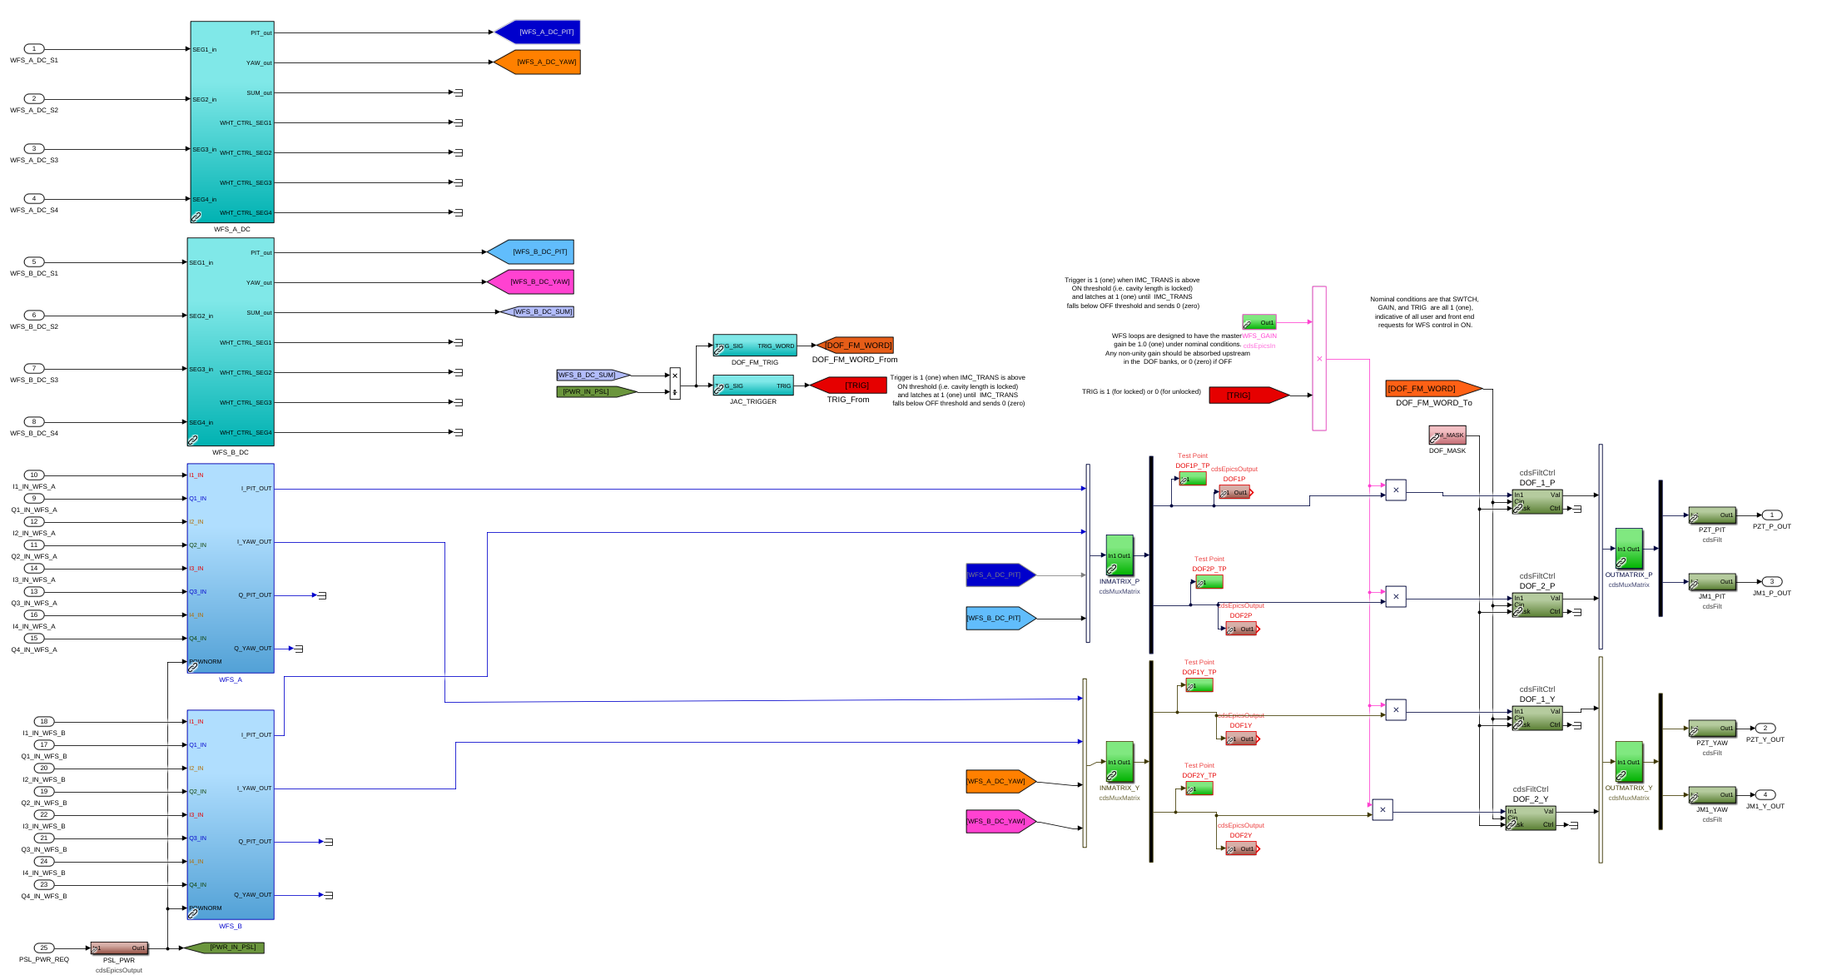Open the blue WFS_B subsystem block
Viewport: 1827px width, 980px height.
(231, 814)
